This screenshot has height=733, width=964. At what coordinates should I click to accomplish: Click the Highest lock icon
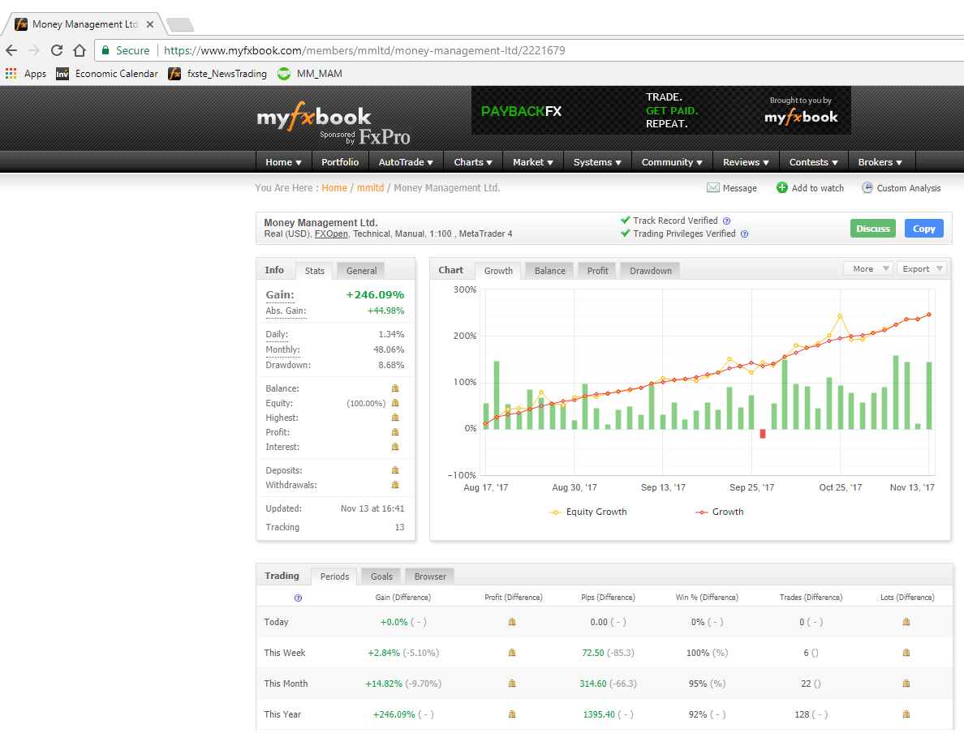(x=395, y=418)
